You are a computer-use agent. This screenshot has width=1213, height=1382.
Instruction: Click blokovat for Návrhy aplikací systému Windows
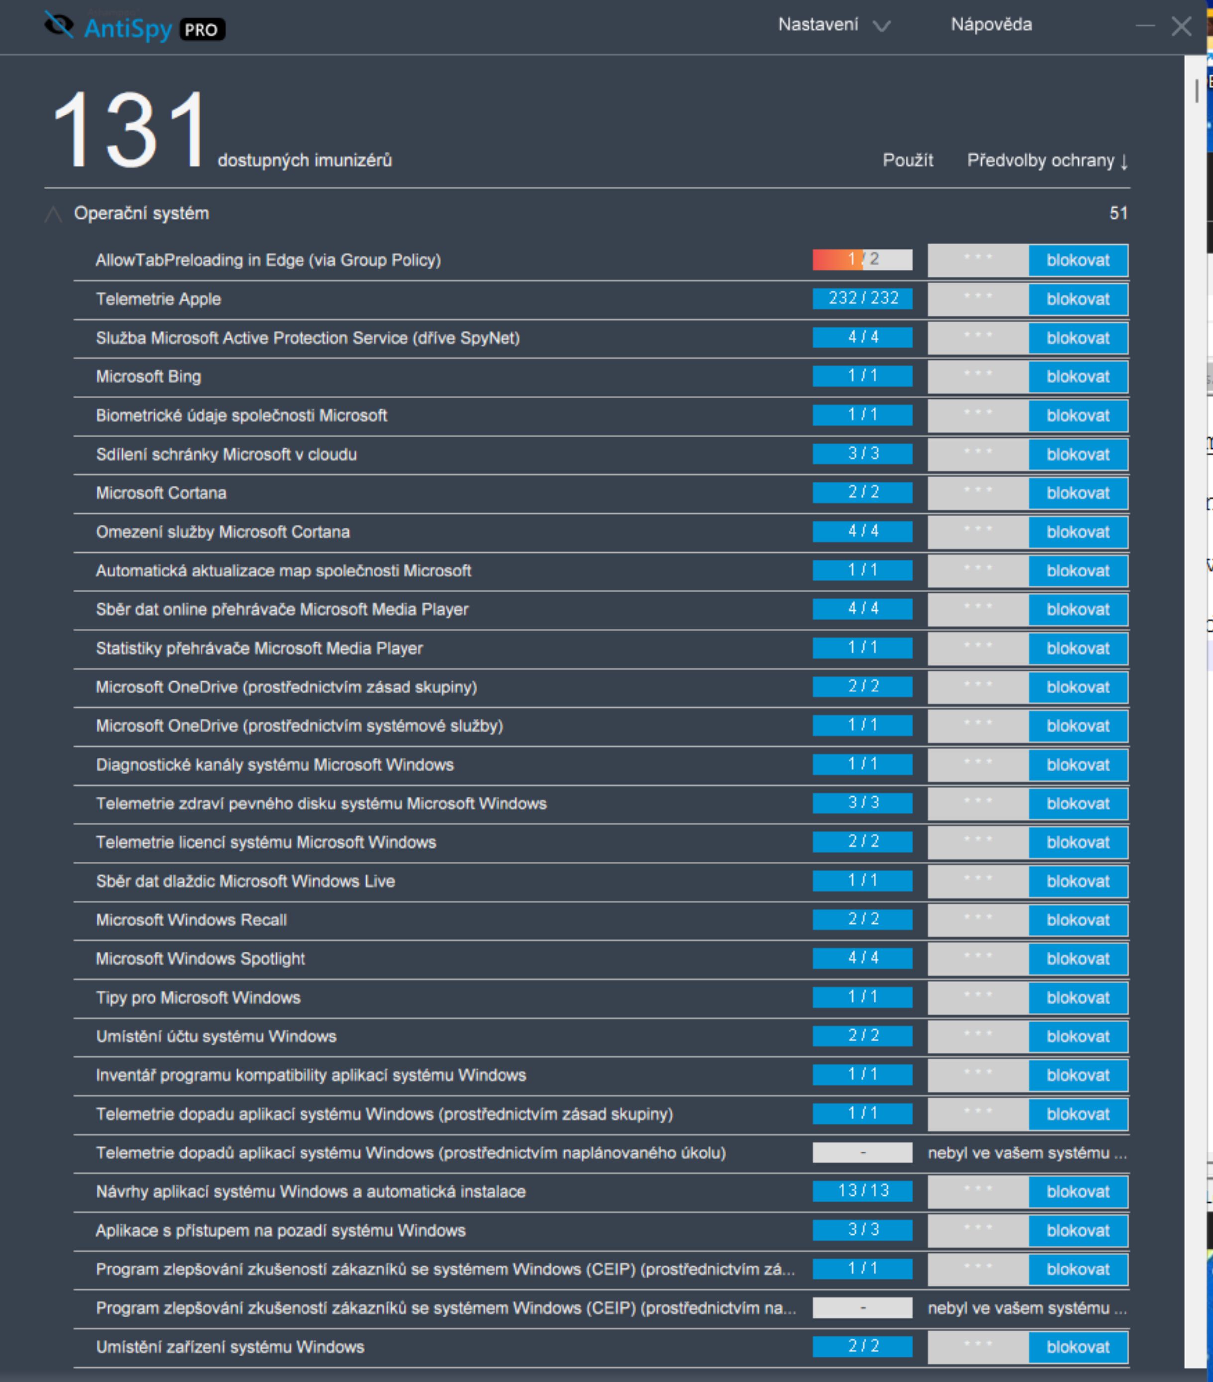[x=1078, y=1191]
